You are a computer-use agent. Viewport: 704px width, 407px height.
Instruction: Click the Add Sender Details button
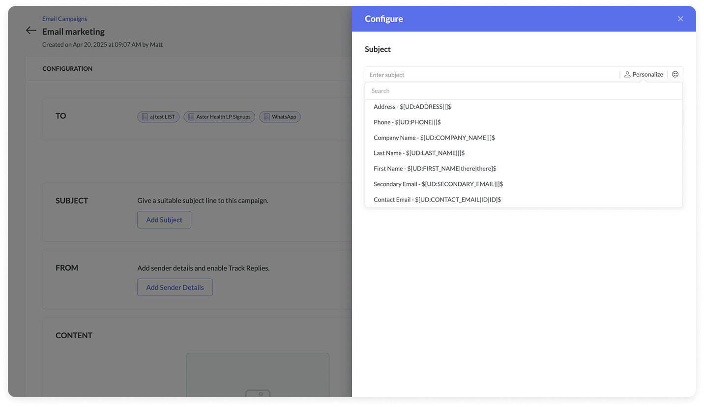(x=175, y=288)
